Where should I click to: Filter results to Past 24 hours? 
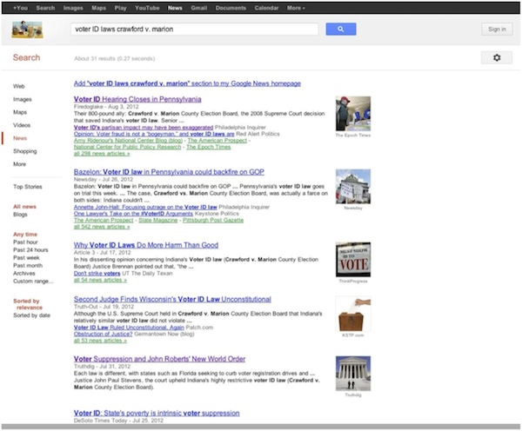(30, 249)
